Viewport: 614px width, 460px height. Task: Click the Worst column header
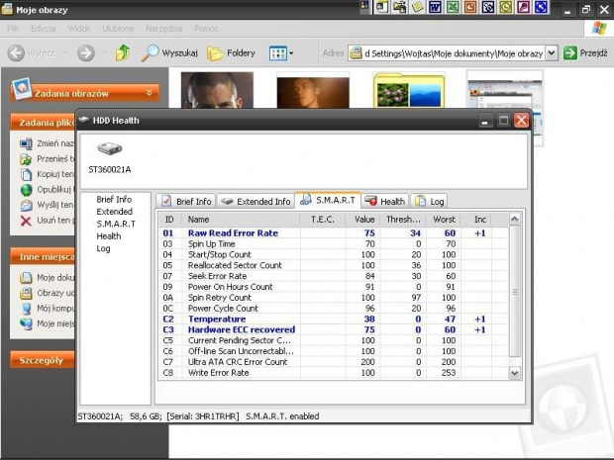pyautogui.click(x=444, y=220)
